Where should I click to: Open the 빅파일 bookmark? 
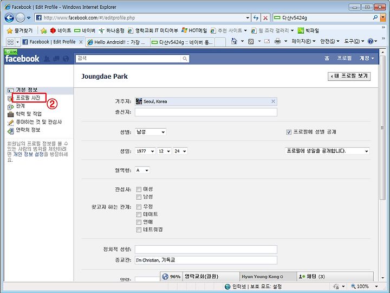(x=308, y=30)
